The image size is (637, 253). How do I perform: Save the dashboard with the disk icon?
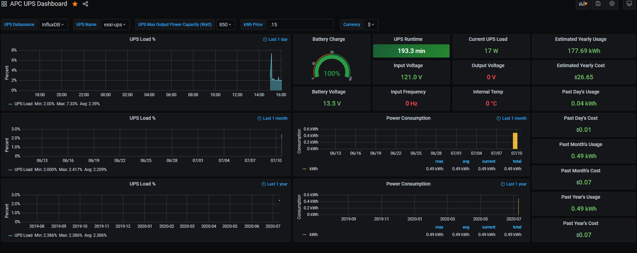pyautogui.click(x=598, y=4)
